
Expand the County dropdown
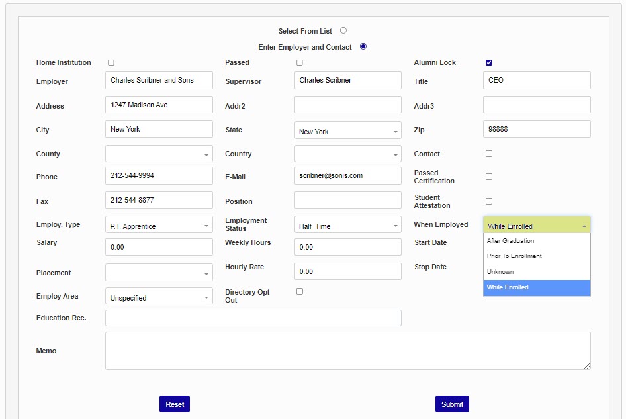pos(159,154)
